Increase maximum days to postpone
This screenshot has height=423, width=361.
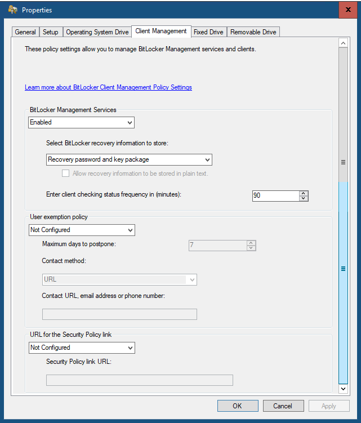251,243
